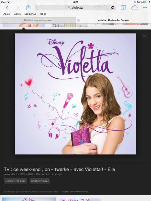Tap the large Violetta poster image
Screen dimensions: 151x201
point(75,94)
